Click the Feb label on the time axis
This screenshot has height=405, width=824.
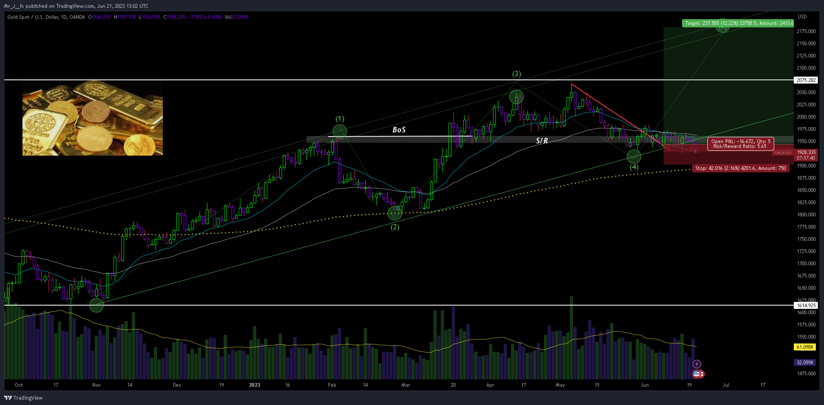point(332,385)
